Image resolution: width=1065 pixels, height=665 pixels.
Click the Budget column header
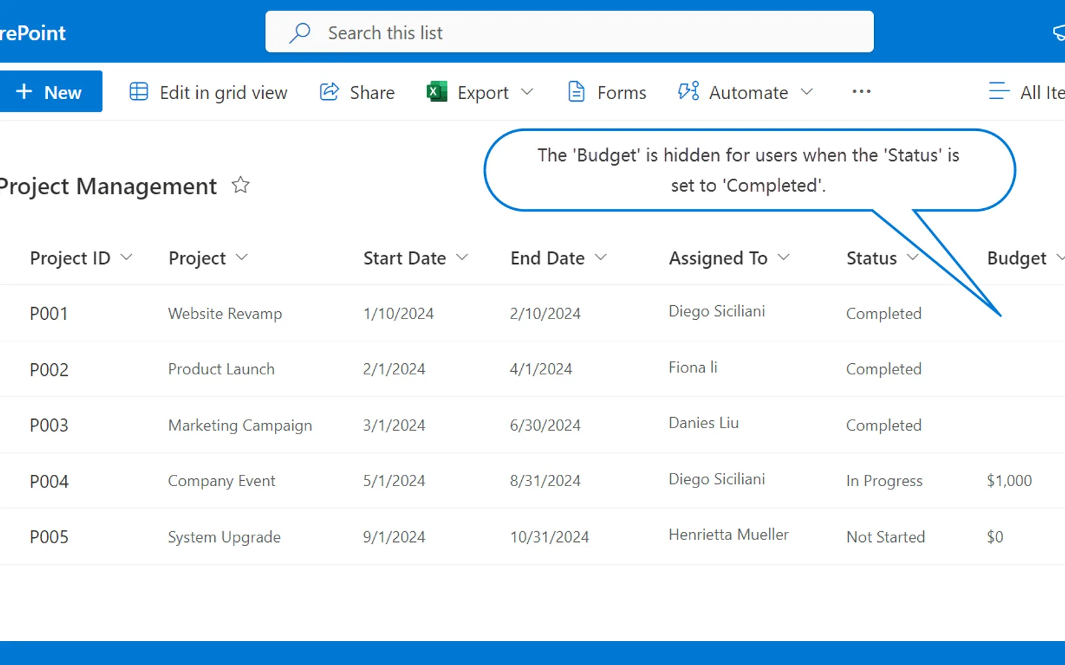[x=1016, y=258]
